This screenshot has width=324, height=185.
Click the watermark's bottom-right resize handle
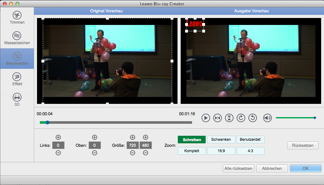coord(204,31)
